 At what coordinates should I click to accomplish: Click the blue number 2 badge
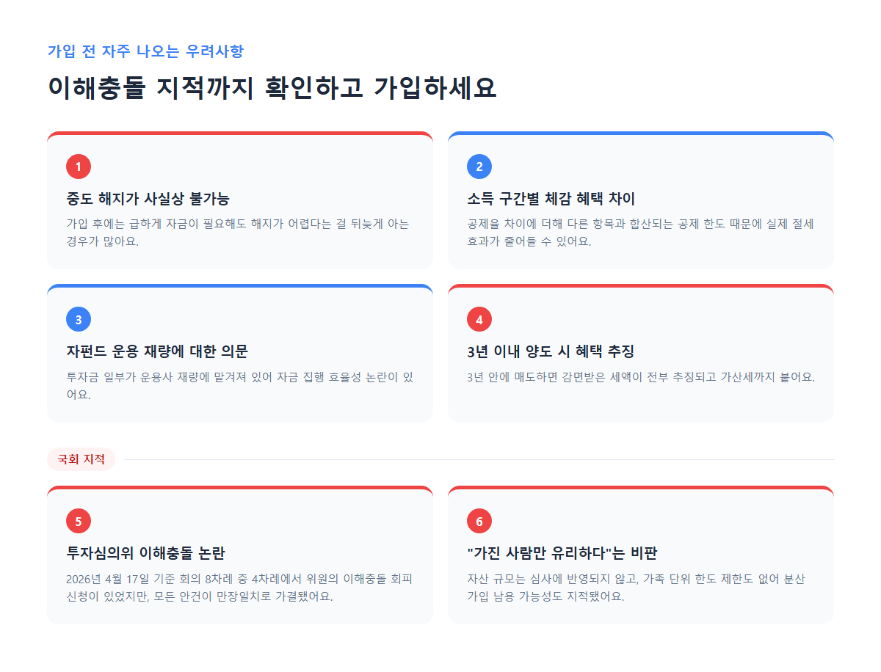(x=479, y=167)
